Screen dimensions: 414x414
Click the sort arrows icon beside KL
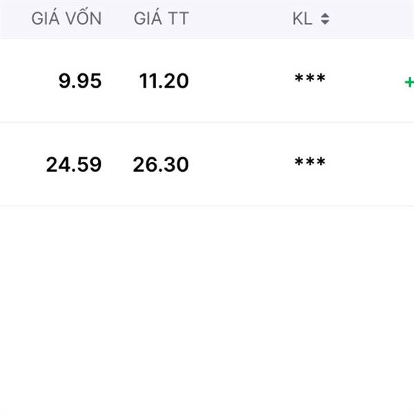pyautogui.click(x=325, y=19)
